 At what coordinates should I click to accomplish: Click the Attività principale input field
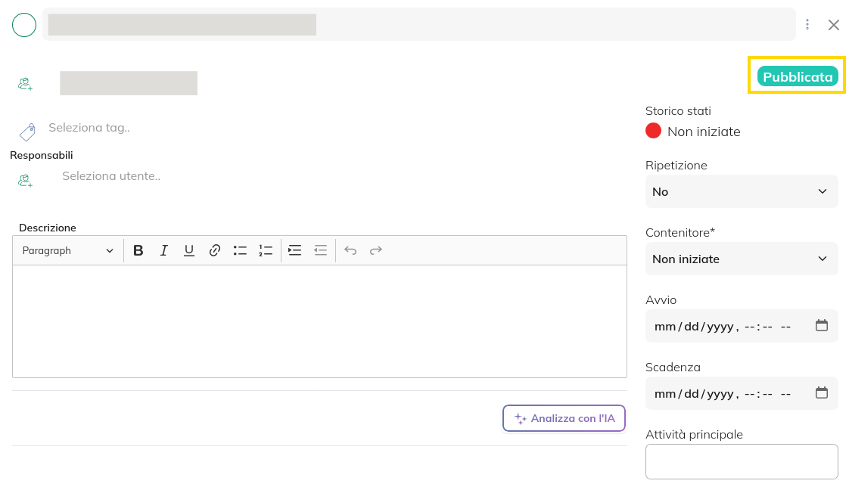(x=741, y=461)
